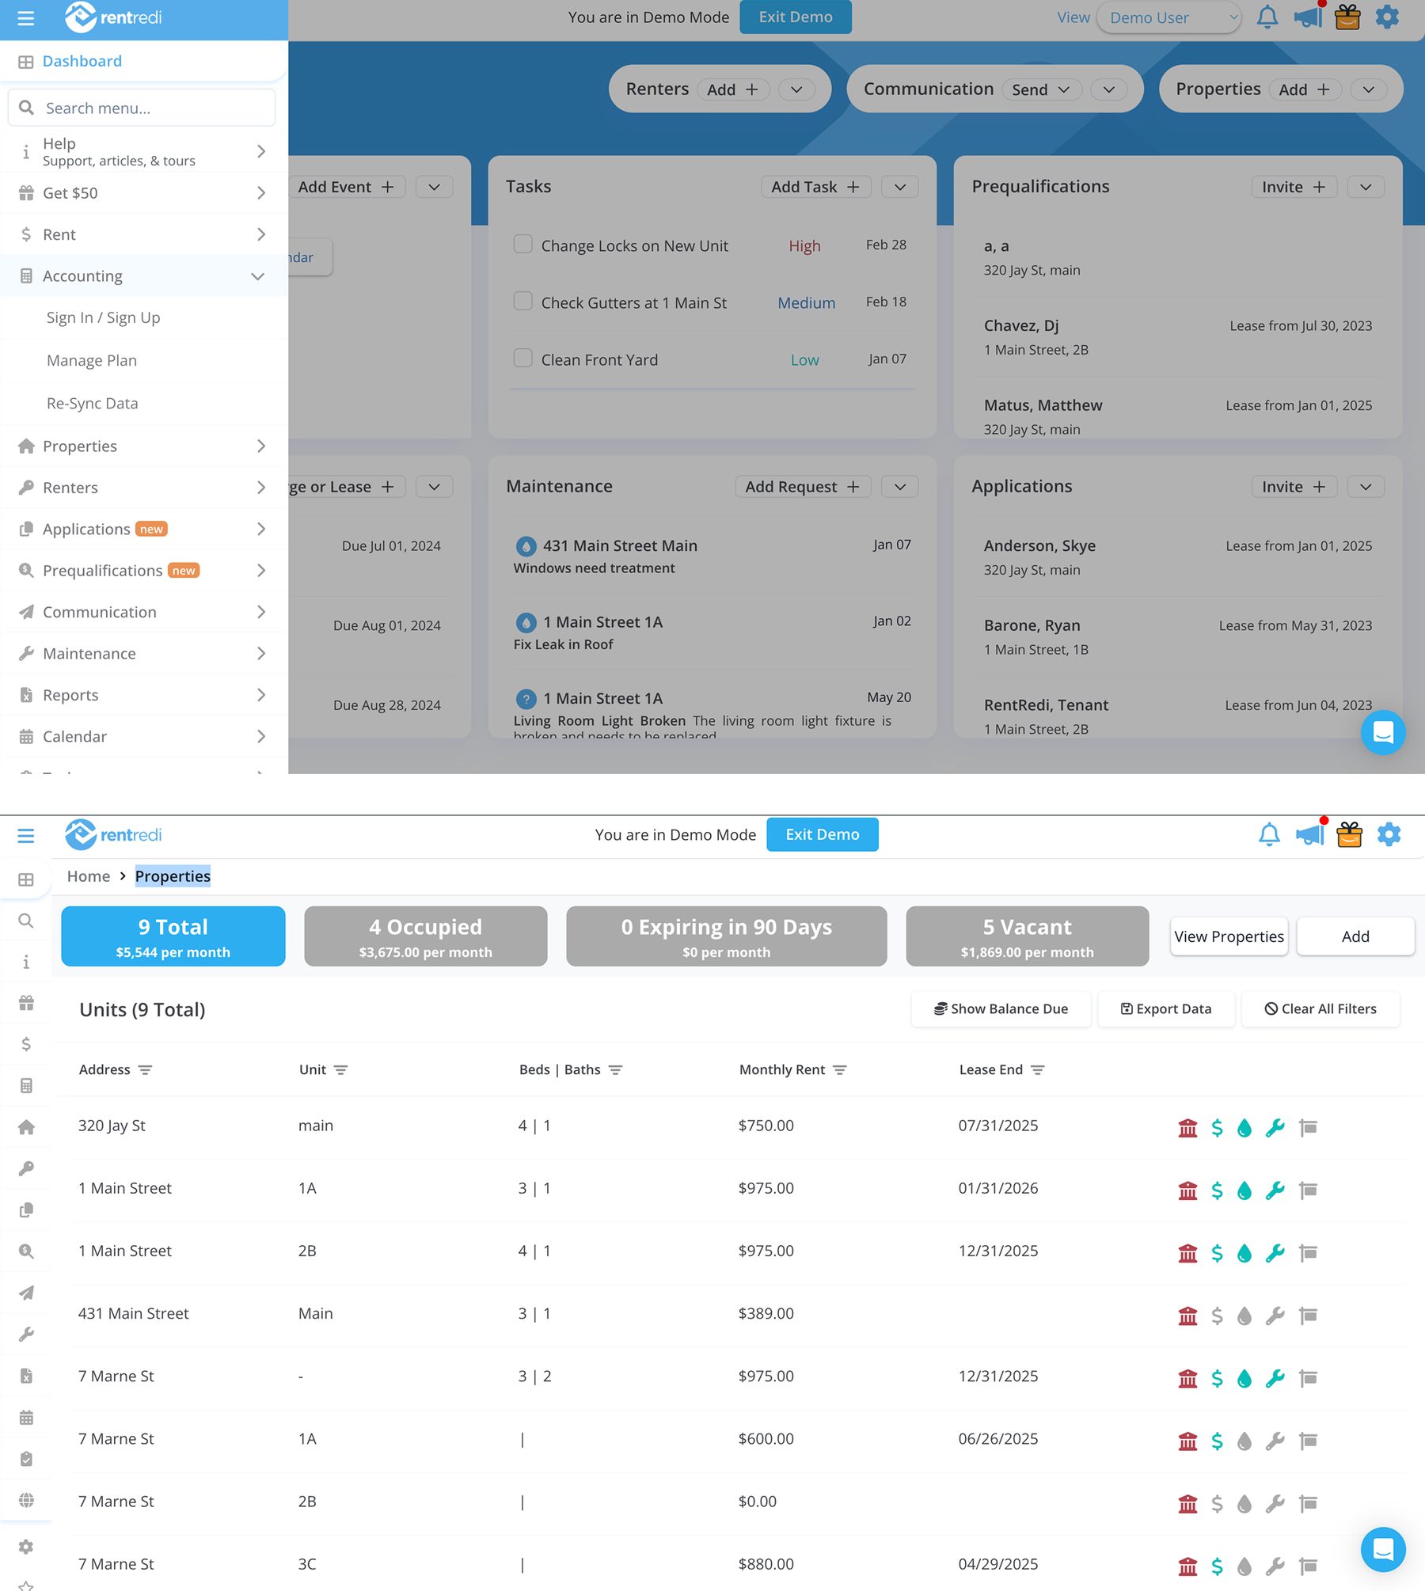The width and height of the screenshot is (1425, 1591).
Task: Click the Clear All Filters button
Action: pyautogui.click(x=1320, y=1009)
